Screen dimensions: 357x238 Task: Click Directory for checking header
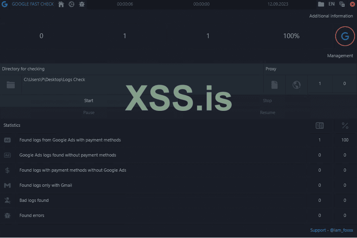(23, 69)
